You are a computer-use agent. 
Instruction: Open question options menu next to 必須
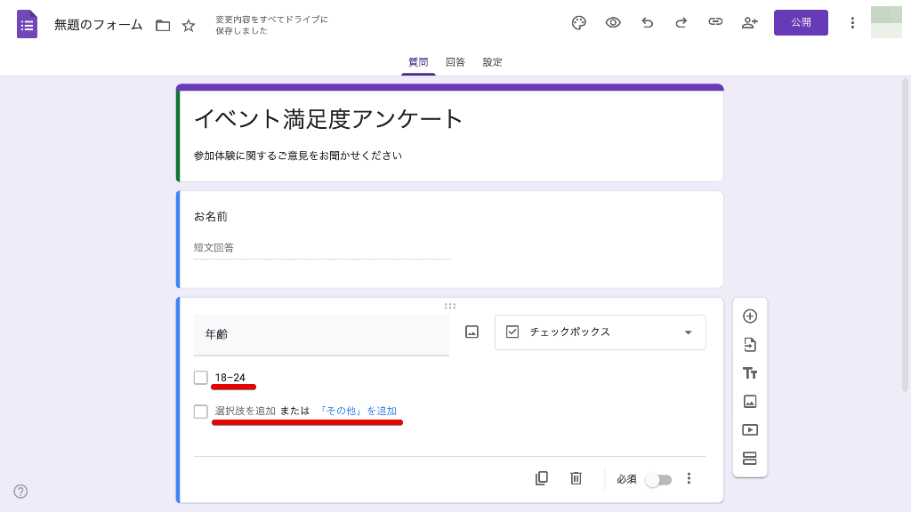point(689,478)
